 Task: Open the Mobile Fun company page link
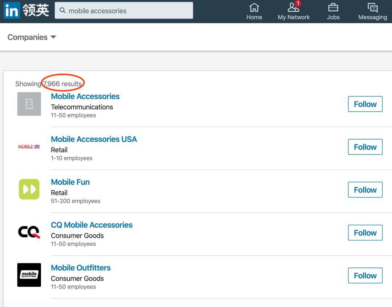[x=70, y=182]
